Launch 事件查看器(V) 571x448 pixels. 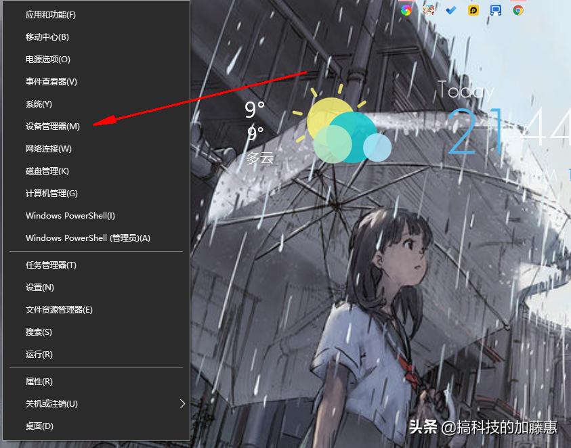click(x=96, y=81)
